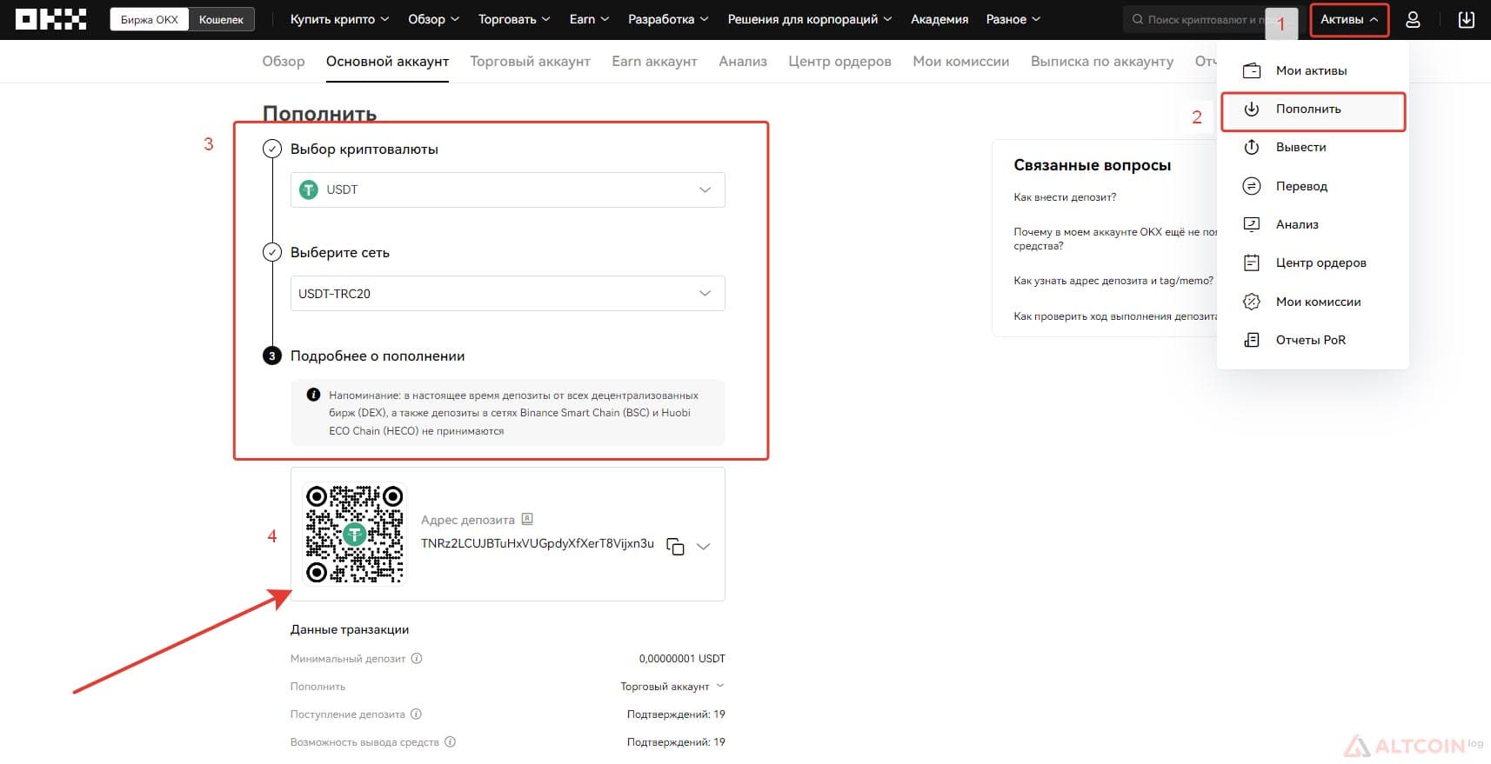Click info icon beside Минимальный депозит
This screenshot has width=1491, height=764.
pyautogui.click(x=417, y=658)
